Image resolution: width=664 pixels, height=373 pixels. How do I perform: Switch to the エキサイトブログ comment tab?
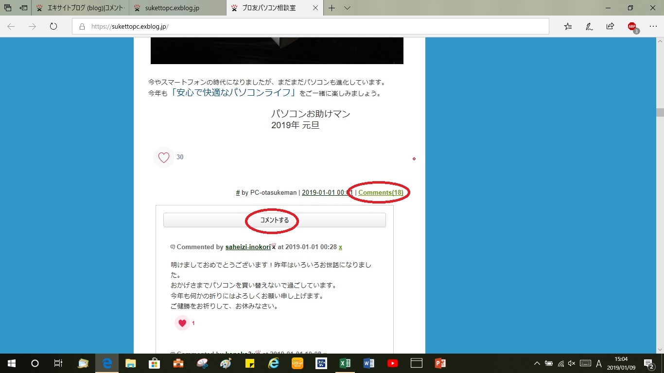(x=81, y=8)
